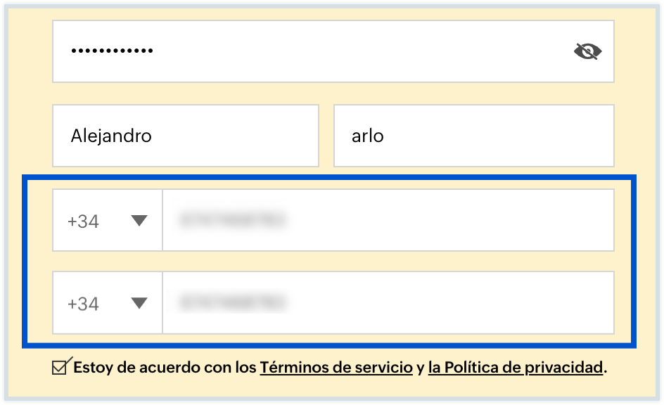Focus the first name field containing Alejandro
Image resolution: width=664 pixels, height=405 pixels.
tap(111, 136)
